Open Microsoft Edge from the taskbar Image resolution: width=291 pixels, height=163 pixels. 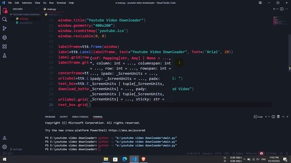[125, 159]
